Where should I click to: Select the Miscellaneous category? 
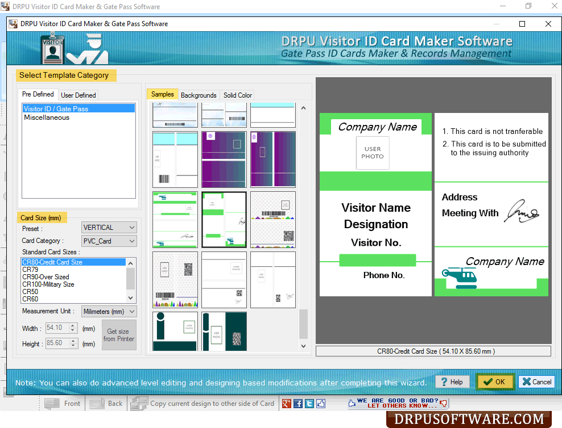click(78, 118)
